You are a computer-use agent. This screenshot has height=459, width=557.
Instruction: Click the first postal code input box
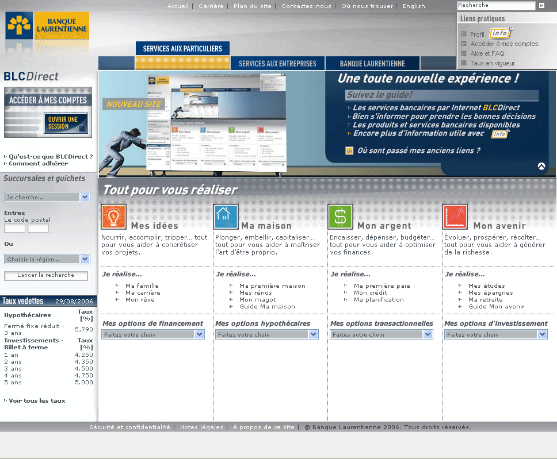[14, 228]
